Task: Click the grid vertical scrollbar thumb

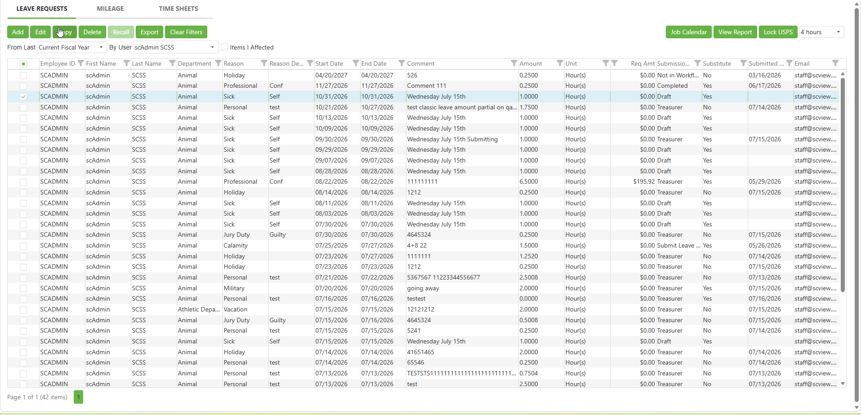Action: (x=843, y=185)
